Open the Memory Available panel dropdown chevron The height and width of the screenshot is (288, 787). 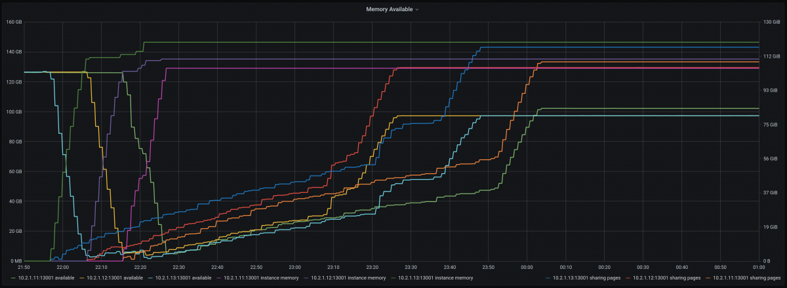[x=417, y=10]
